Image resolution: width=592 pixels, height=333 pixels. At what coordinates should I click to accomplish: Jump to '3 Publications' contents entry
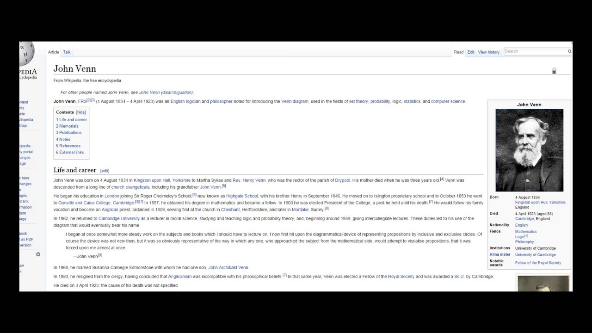[69, 133]
